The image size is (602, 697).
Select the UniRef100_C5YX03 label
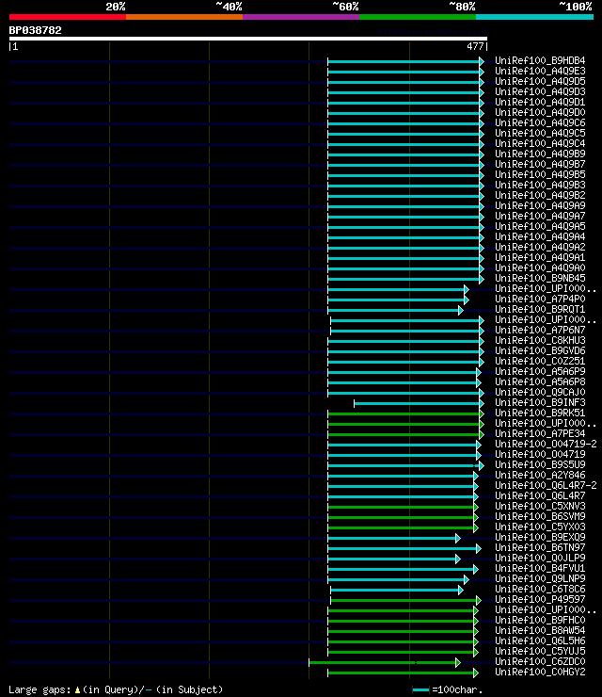pyautogui.click(x=540, y=527)
